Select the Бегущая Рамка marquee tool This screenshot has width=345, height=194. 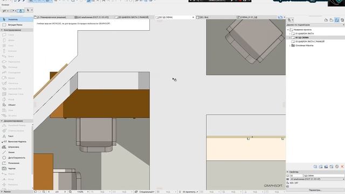point(17,25)
